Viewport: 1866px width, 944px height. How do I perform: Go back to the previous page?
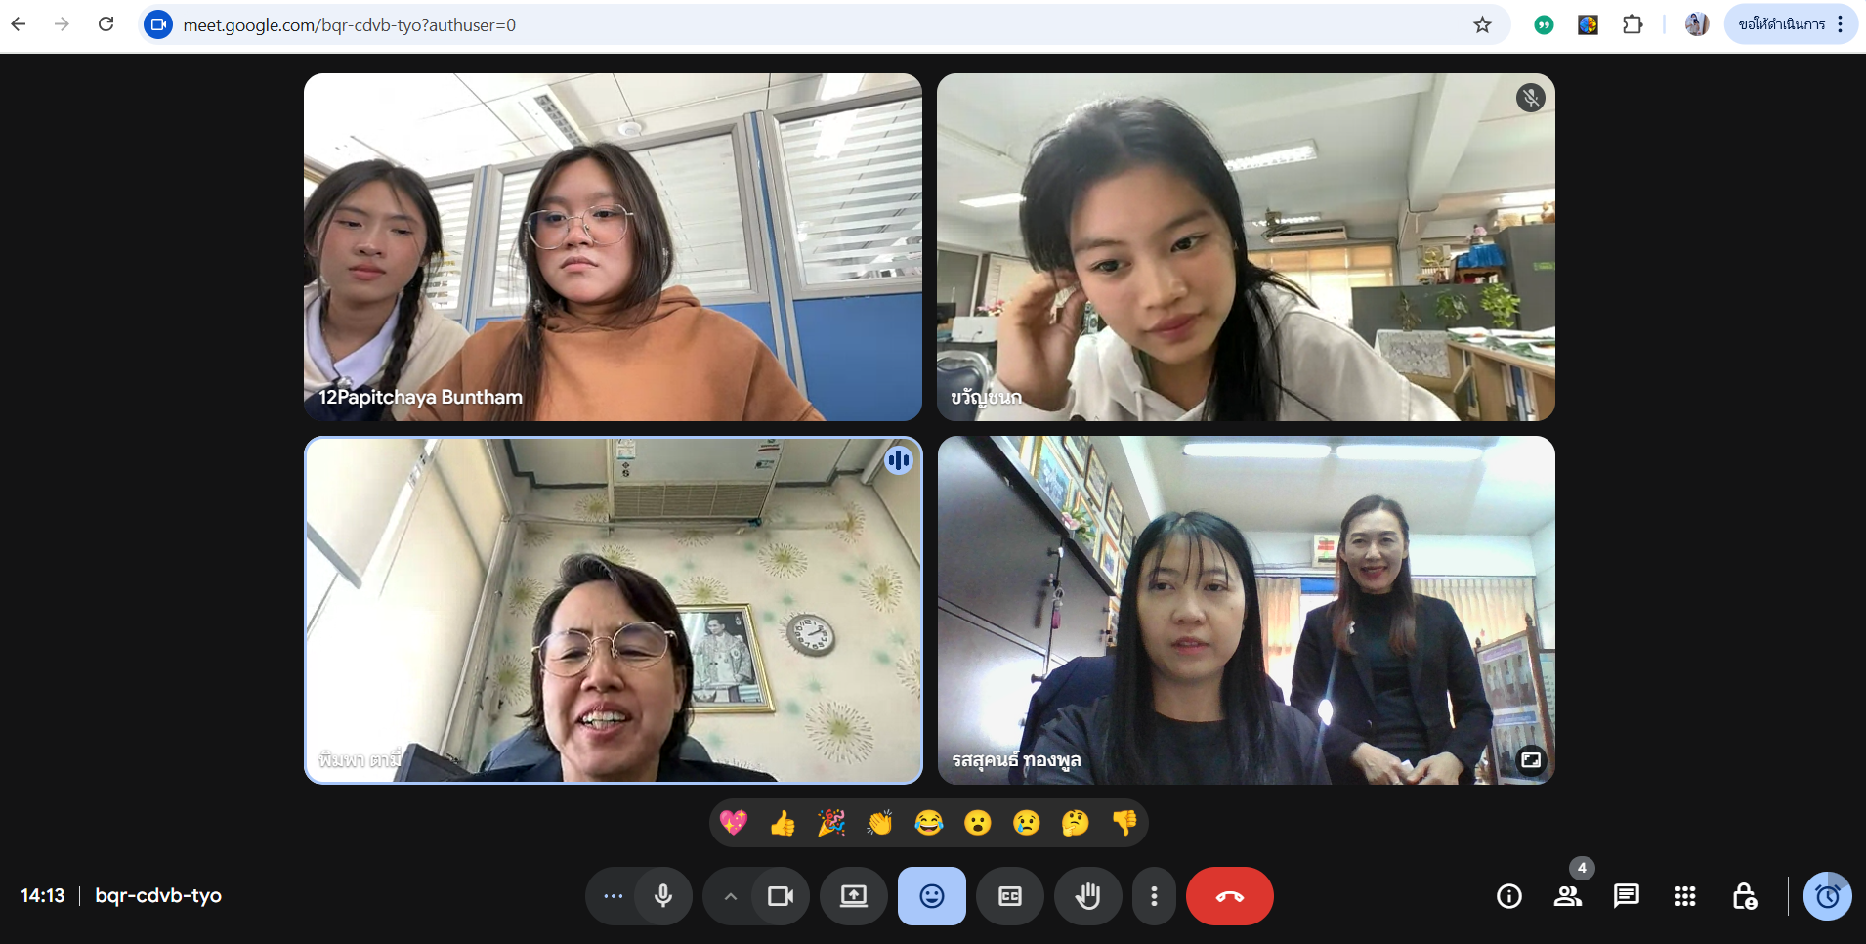[x=19, y=24]
